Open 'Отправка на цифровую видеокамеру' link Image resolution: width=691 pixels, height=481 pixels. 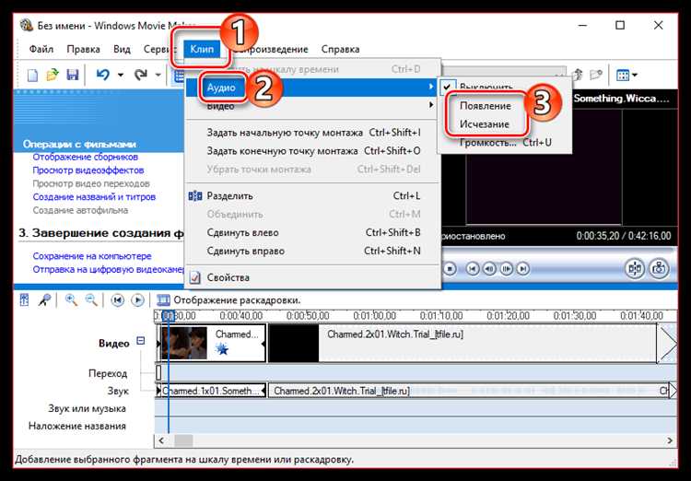coord(109,269)
